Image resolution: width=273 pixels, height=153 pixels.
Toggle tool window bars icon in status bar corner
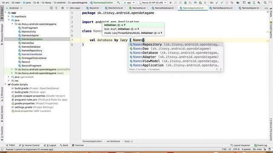click(x=2, y=149)
